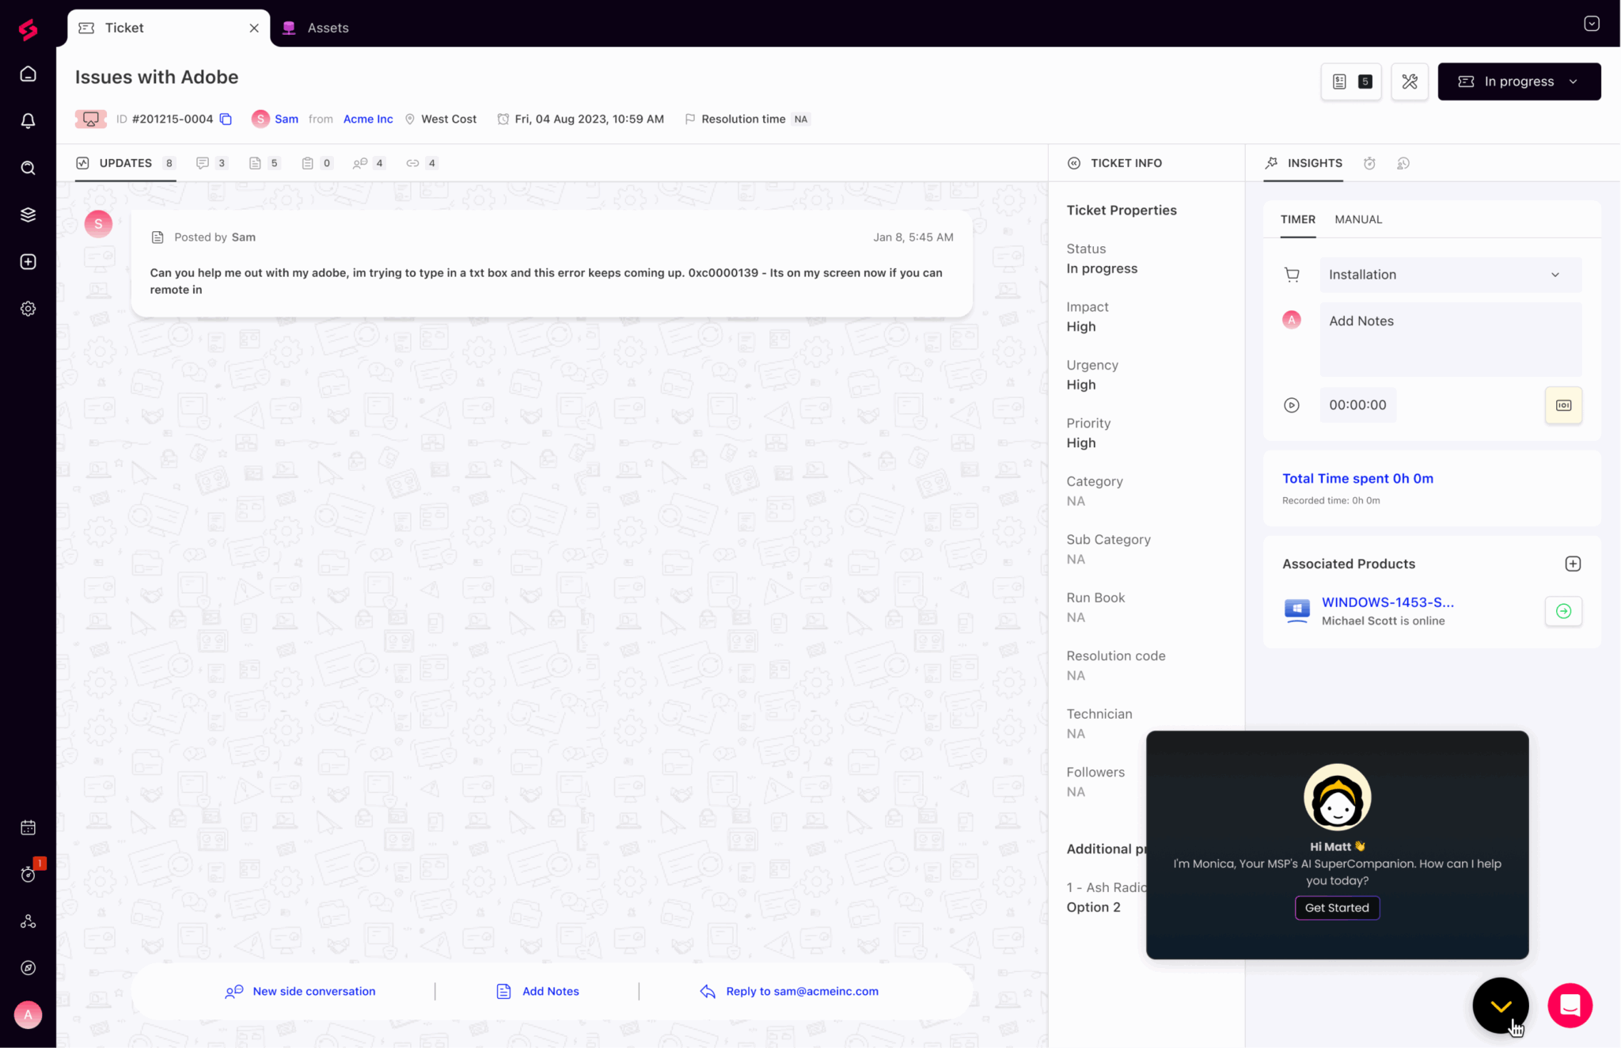Click the In progress Status value

click(1102, 268)
